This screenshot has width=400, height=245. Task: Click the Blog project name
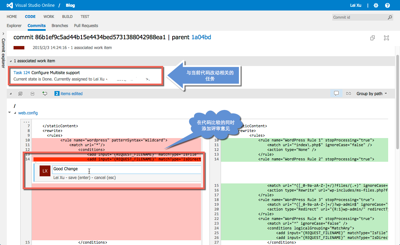coord(70,5)
